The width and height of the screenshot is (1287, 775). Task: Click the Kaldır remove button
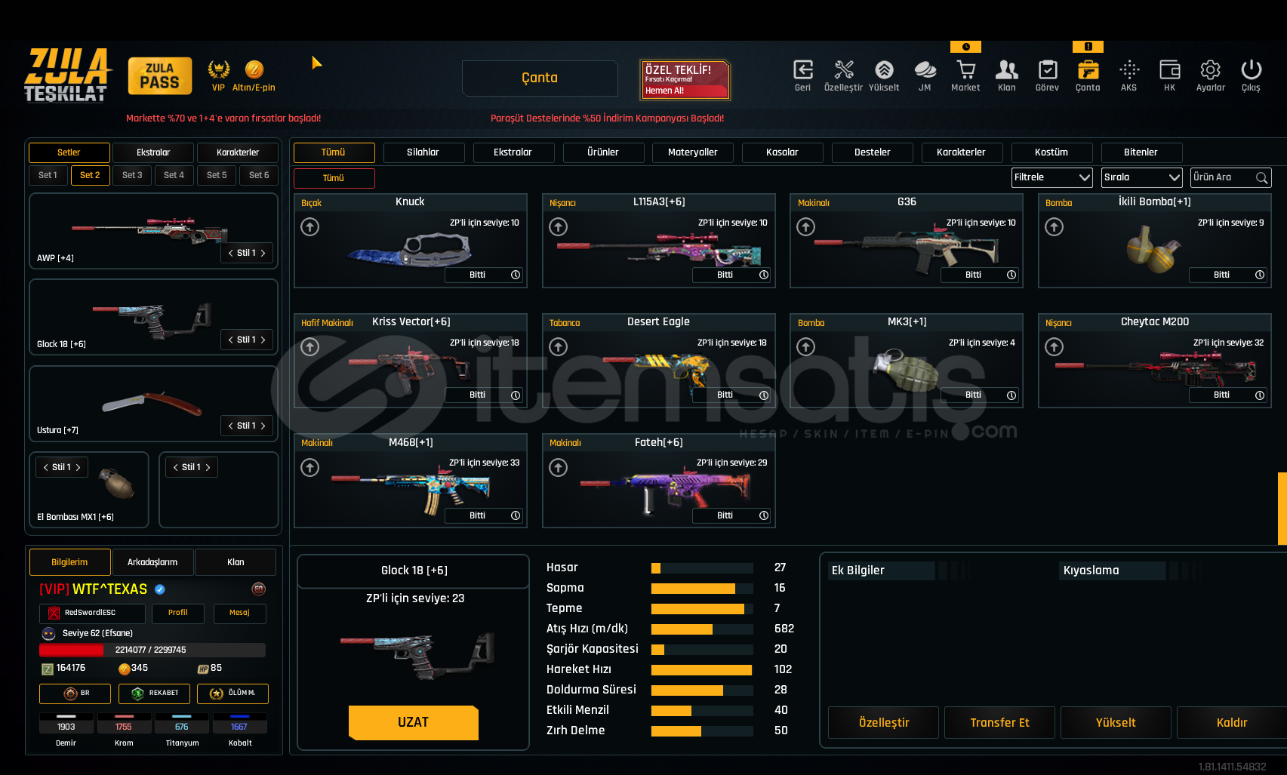click(1232, 723)
